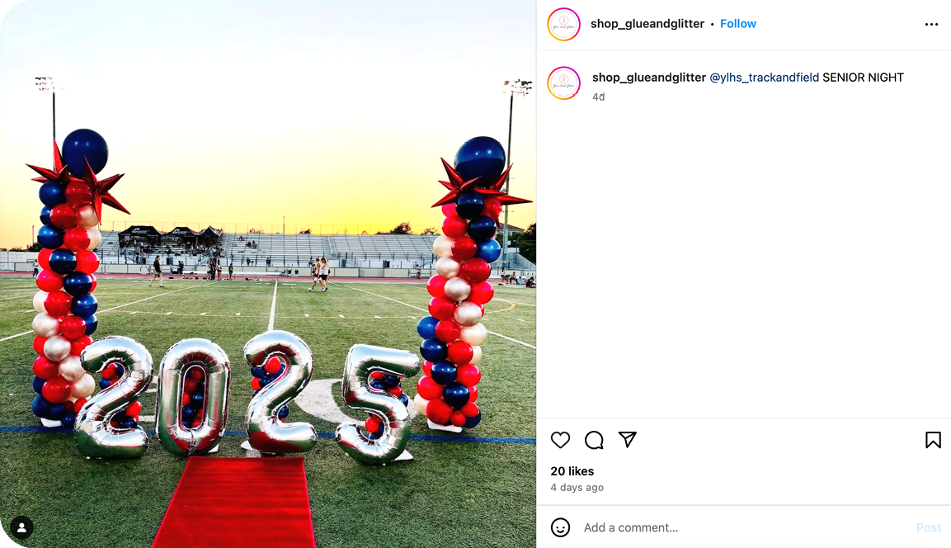Open the 4 days ago timestamp

(577, 487)
